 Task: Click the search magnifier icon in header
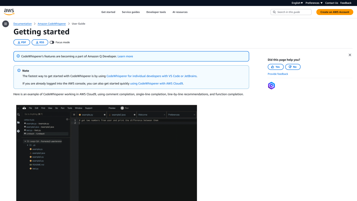[274, 12]
